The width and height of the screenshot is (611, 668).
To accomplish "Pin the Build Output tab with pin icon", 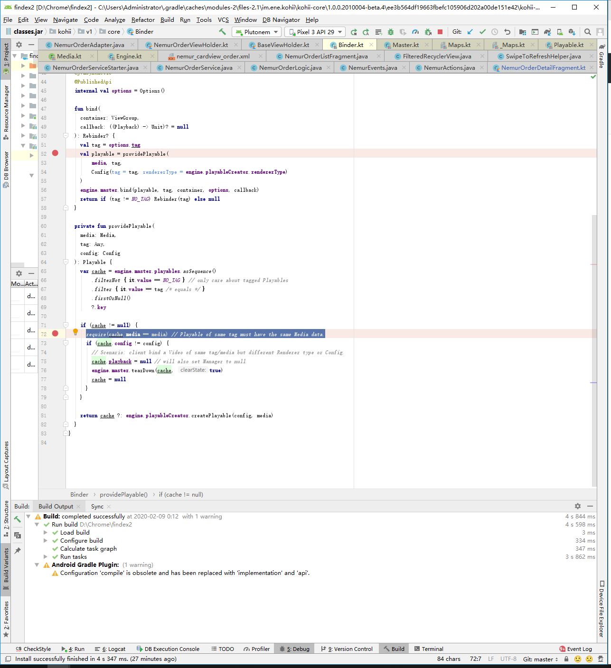I will tap(18, 551).
